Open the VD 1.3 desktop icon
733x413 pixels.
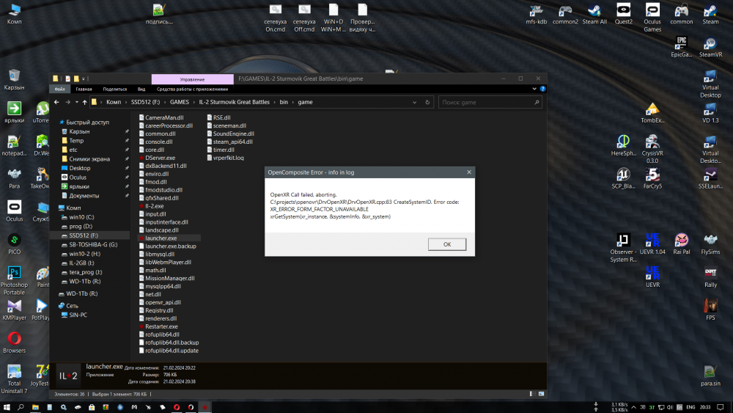pyautogui.click(x=710, y=113)
